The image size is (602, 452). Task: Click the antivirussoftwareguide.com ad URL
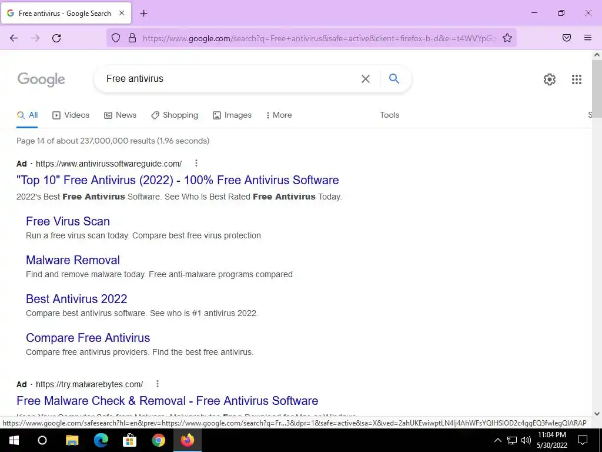(x=109, y=164)
